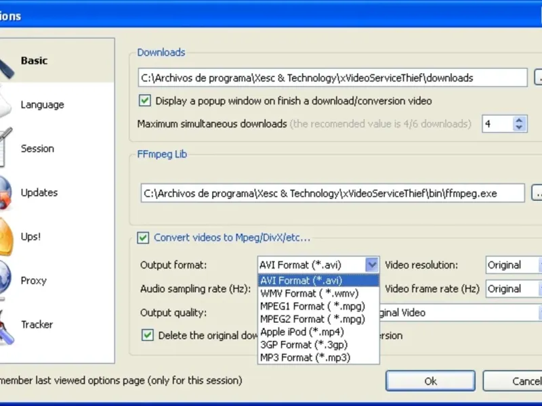Open the Output quality dropdown
The image size is (542, 406).
pyautogui.click(x=461, y=313)
